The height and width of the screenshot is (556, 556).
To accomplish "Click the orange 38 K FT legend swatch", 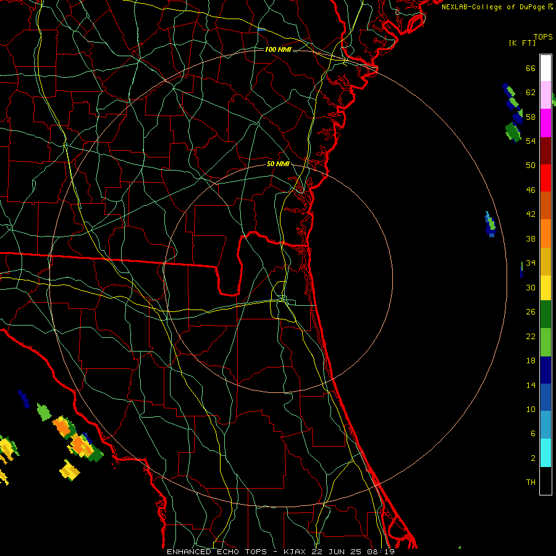I will click(x=545, y=234).
